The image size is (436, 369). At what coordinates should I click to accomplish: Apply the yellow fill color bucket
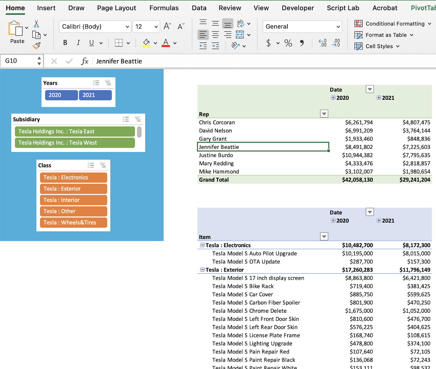[146, 43]
